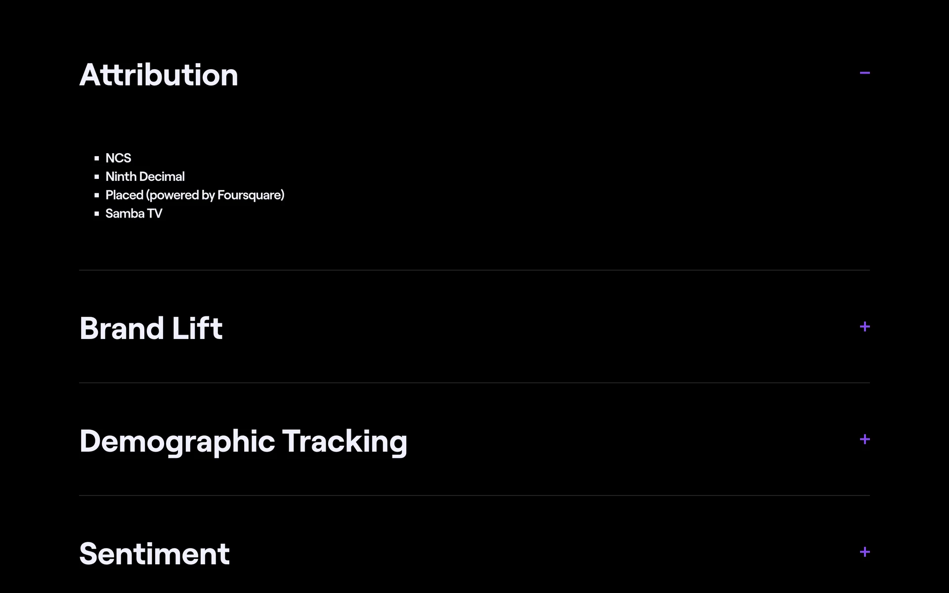Collapse Attribution section using minus icon
Screen dimensions: 949x593
(x=864, y=73)
